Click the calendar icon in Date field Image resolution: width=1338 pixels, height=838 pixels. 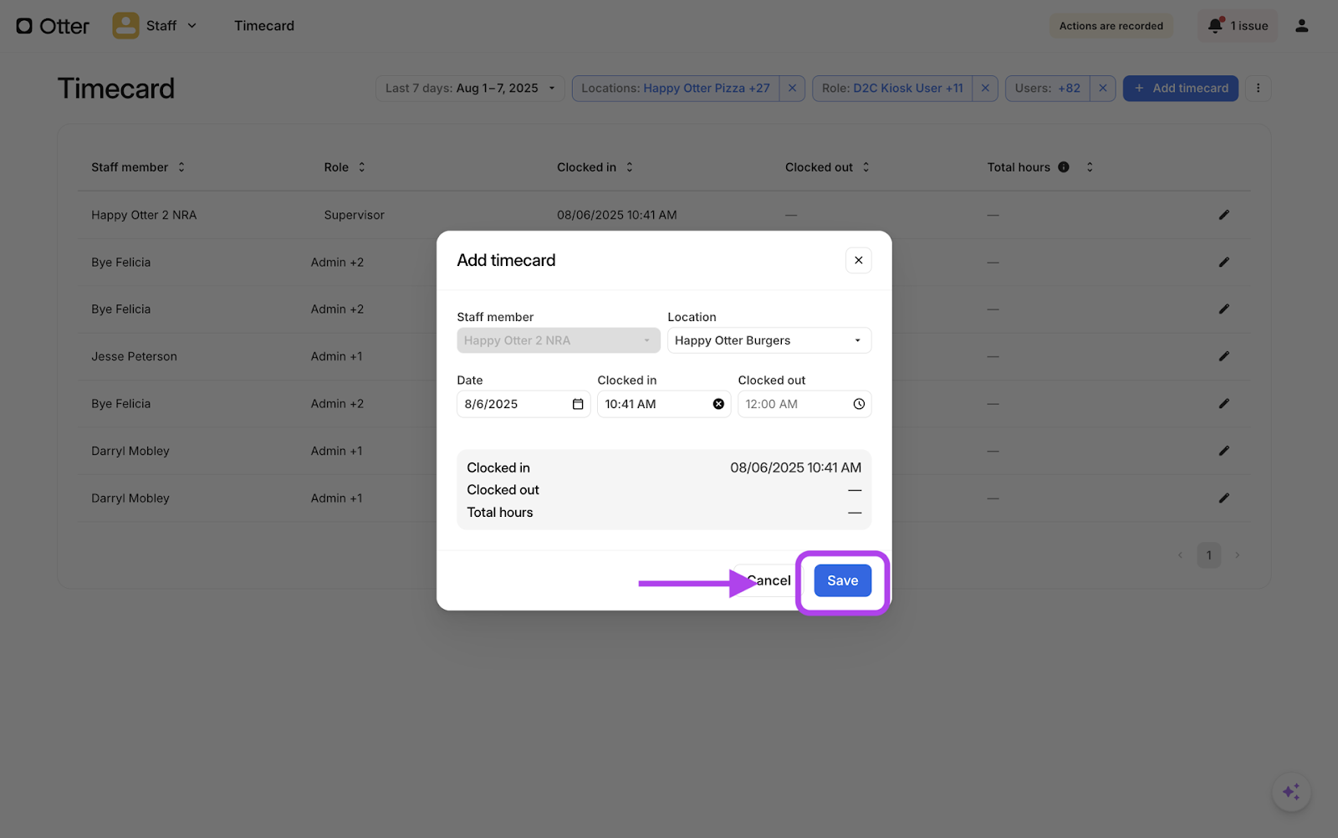577,404
